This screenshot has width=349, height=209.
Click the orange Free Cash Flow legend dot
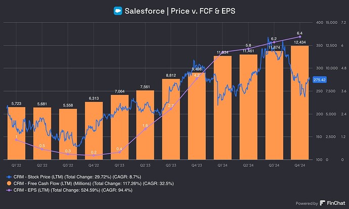9,184
